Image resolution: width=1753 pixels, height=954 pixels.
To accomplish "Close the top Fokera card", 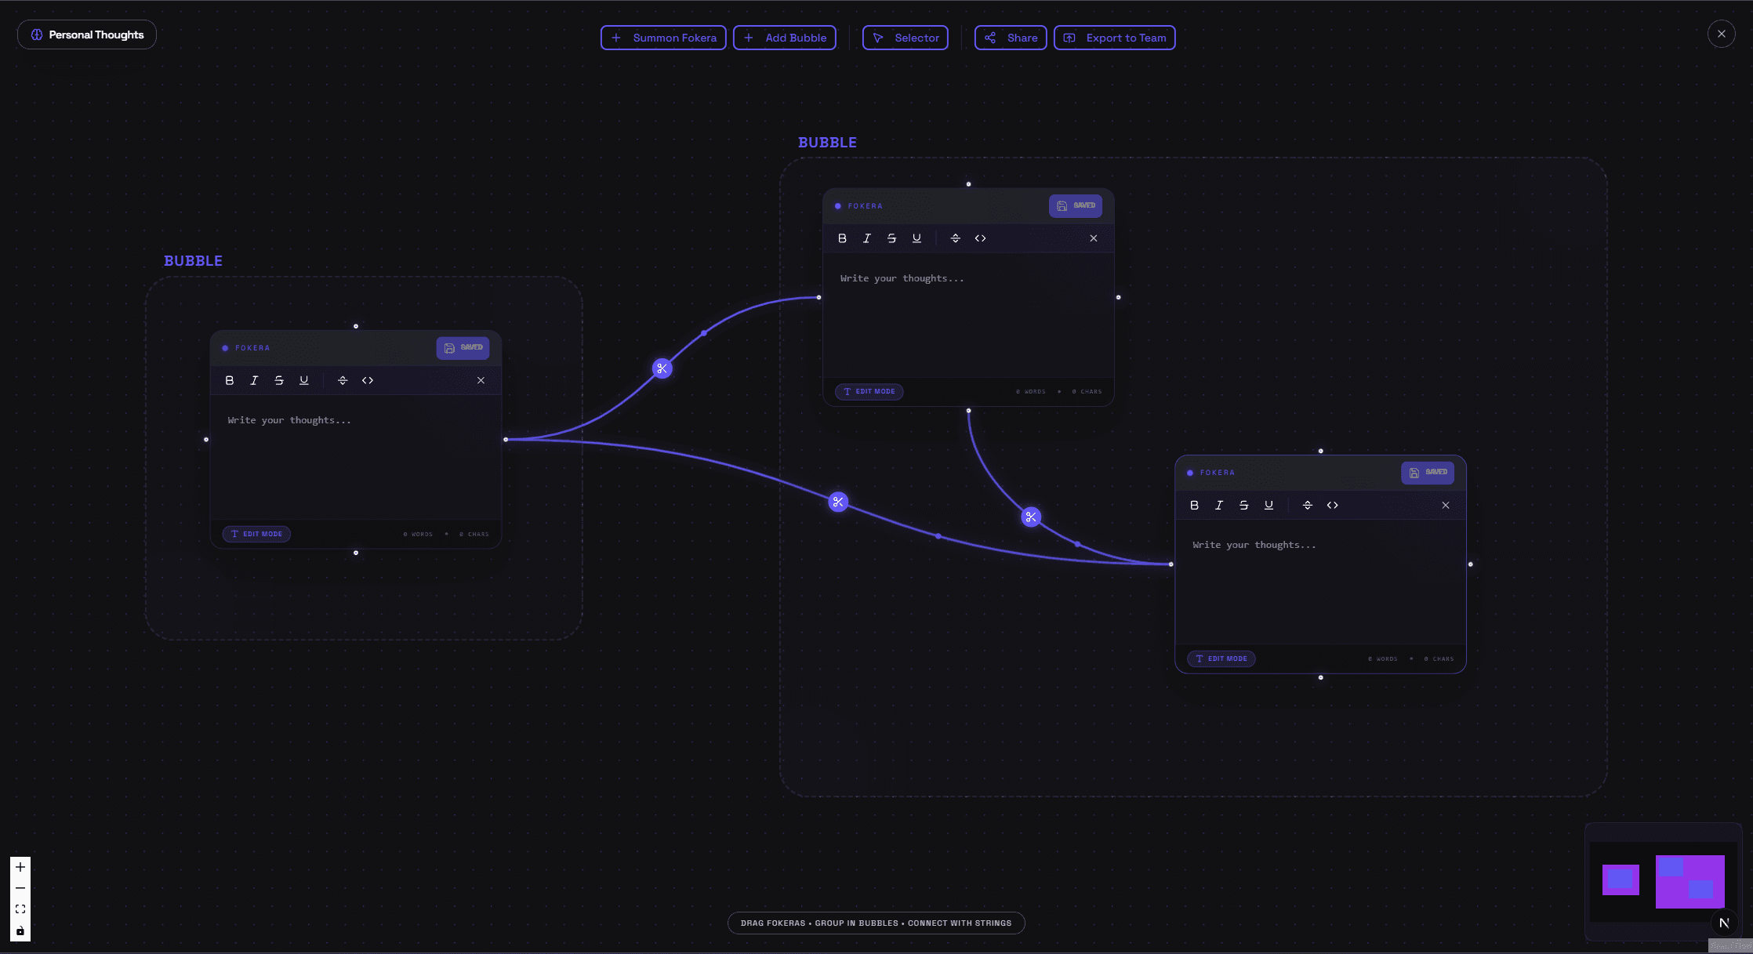I will click(x=1094, y=238).
